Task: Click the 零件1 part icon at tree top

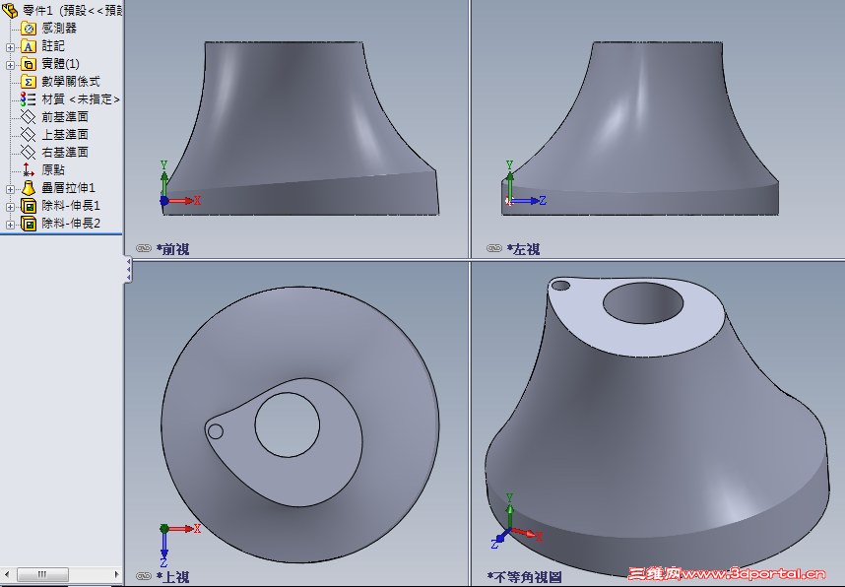Action: click(10, 10)
